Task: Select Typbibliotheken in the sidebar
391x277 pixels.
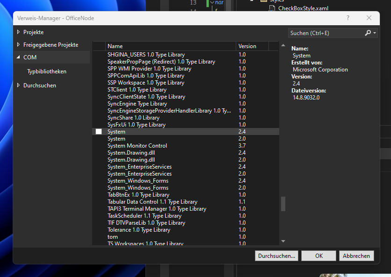Action: pos(47,71)
